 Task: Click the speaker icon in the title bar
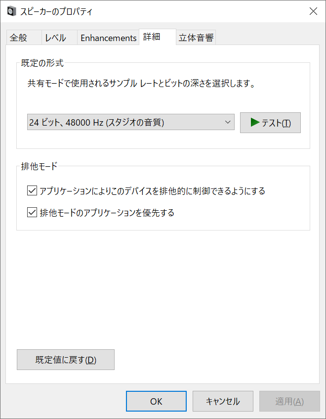coord(11,11)
